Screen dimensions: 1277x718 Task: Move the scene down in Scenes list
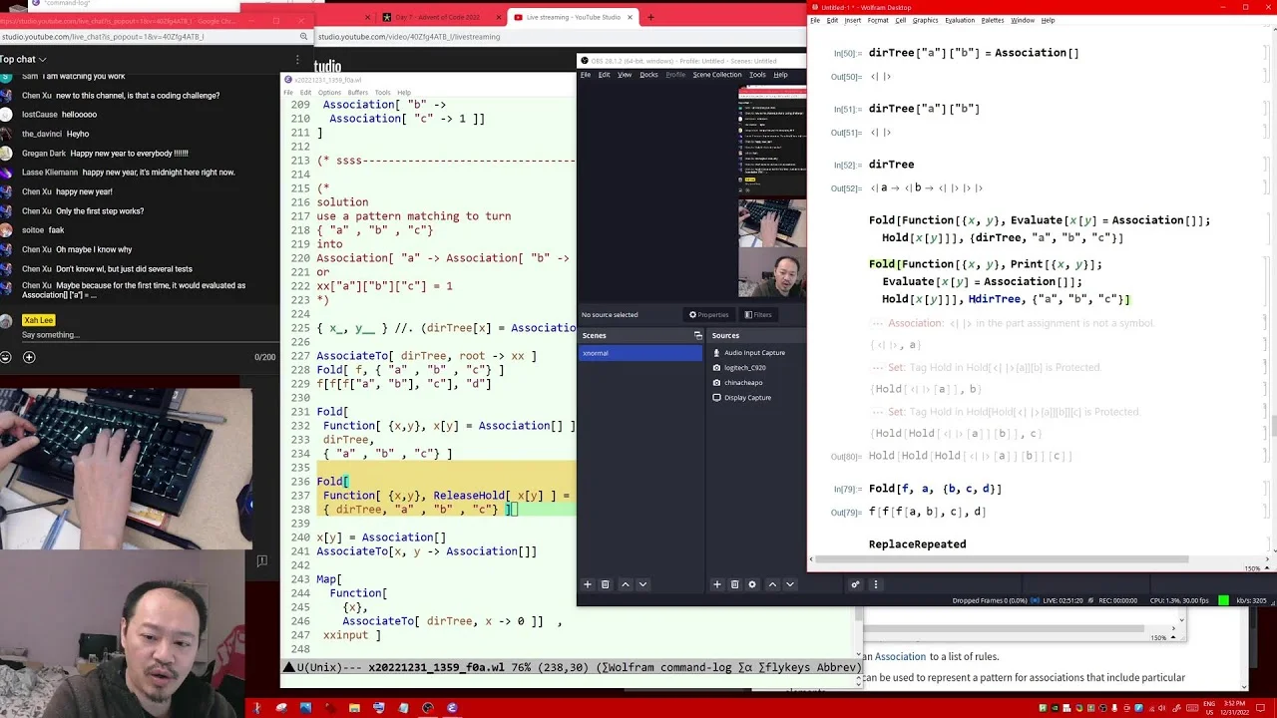pyautogui.click(x=642, y=584)
